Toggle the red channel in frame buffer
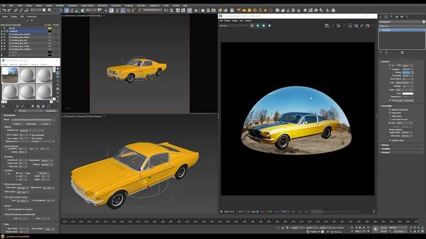Screen dimensions: 426x239 pyautogui.click(x=252, y=25)
